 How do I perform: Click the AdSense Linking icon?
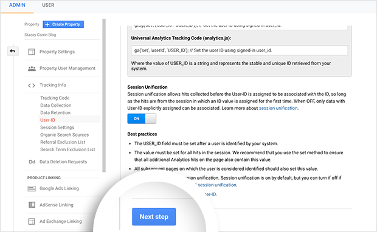pos(32,205)
